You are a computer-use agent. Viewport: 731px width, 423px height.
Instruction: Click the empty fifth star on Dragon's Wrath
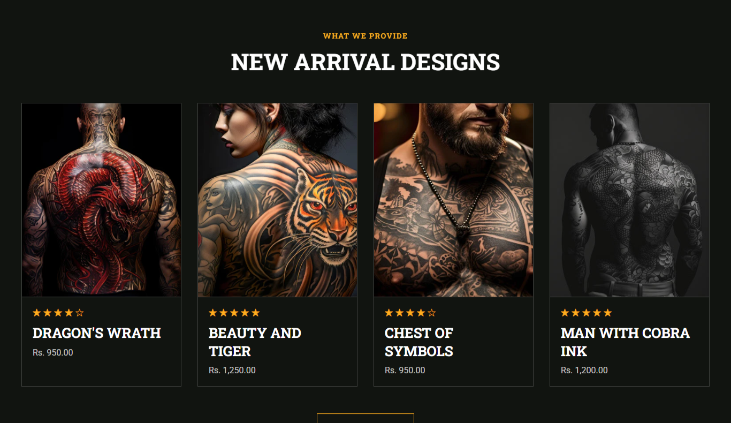tap(80, 313)
